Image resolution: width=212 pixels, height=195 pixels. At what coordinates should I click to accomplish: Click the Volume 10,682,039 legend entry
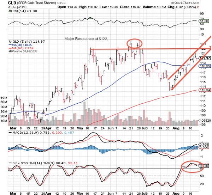point(24,51)
